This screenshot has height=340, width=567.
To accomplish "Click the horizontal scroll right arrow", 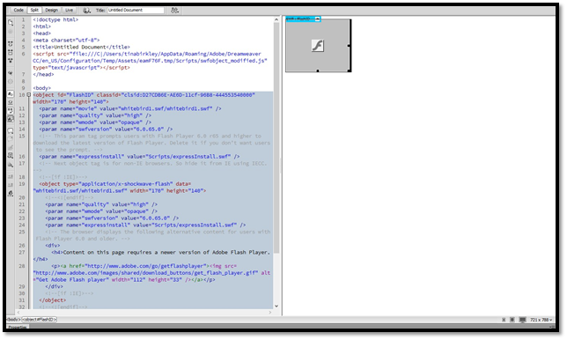I will pyautogui.click(x=269, y=312).
